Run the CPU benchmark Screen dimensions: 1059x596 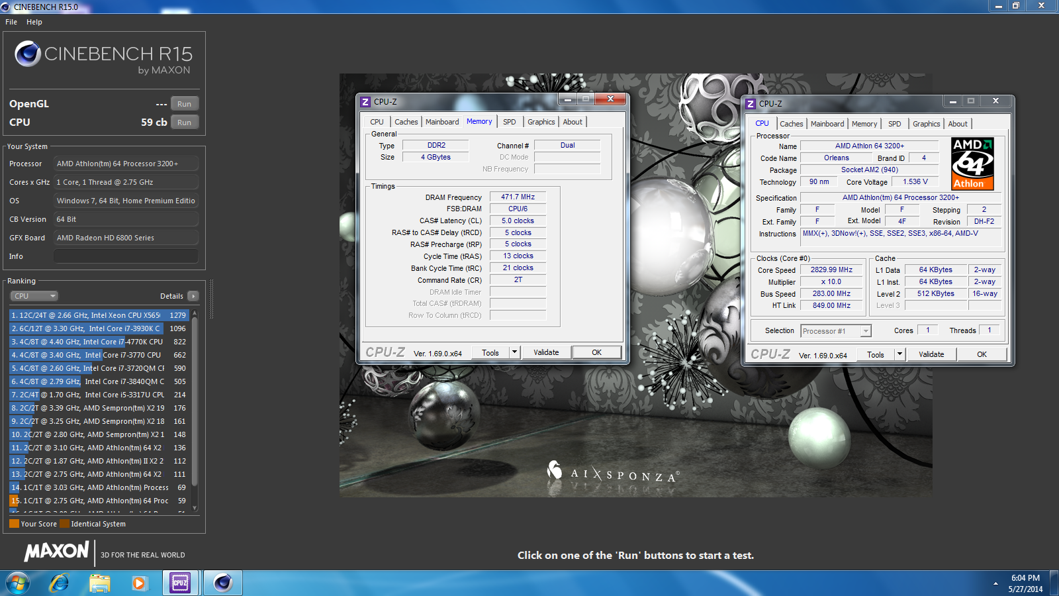click(x=184, y=123)
